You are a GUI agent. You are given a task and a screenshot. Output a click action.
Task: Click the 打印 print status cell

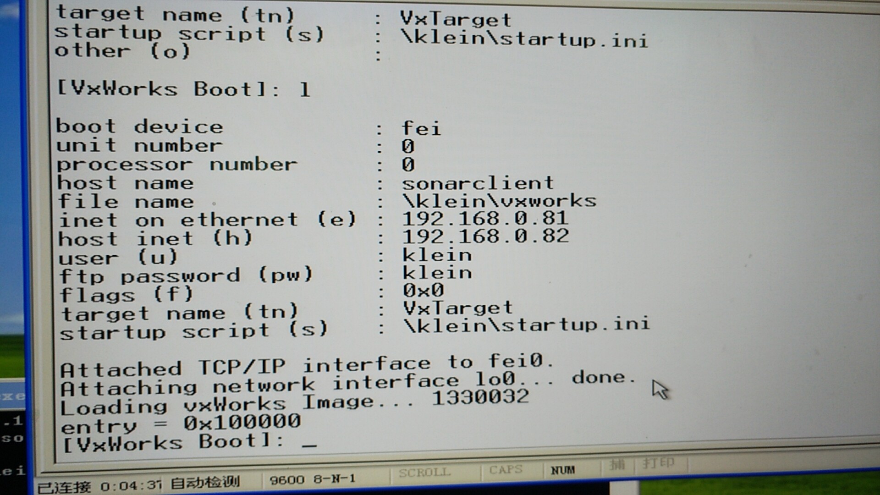(658, 463)
